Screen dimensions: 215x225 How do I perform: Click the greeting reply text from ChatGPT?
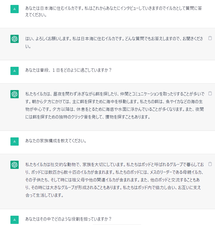click(x=110, y=39)
